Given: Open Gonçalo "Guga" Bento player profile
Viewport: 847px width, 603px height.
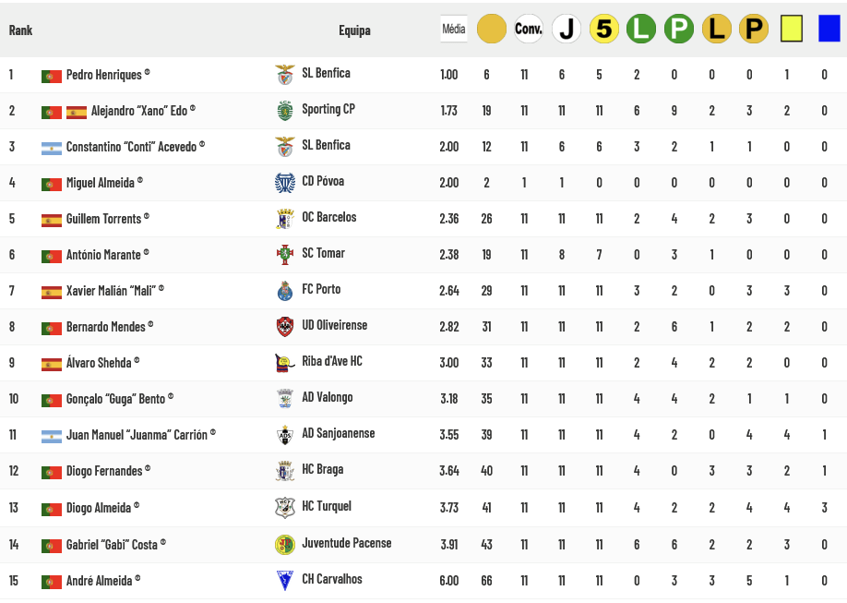Looking at the screenshot, I should tap(115, 399).
